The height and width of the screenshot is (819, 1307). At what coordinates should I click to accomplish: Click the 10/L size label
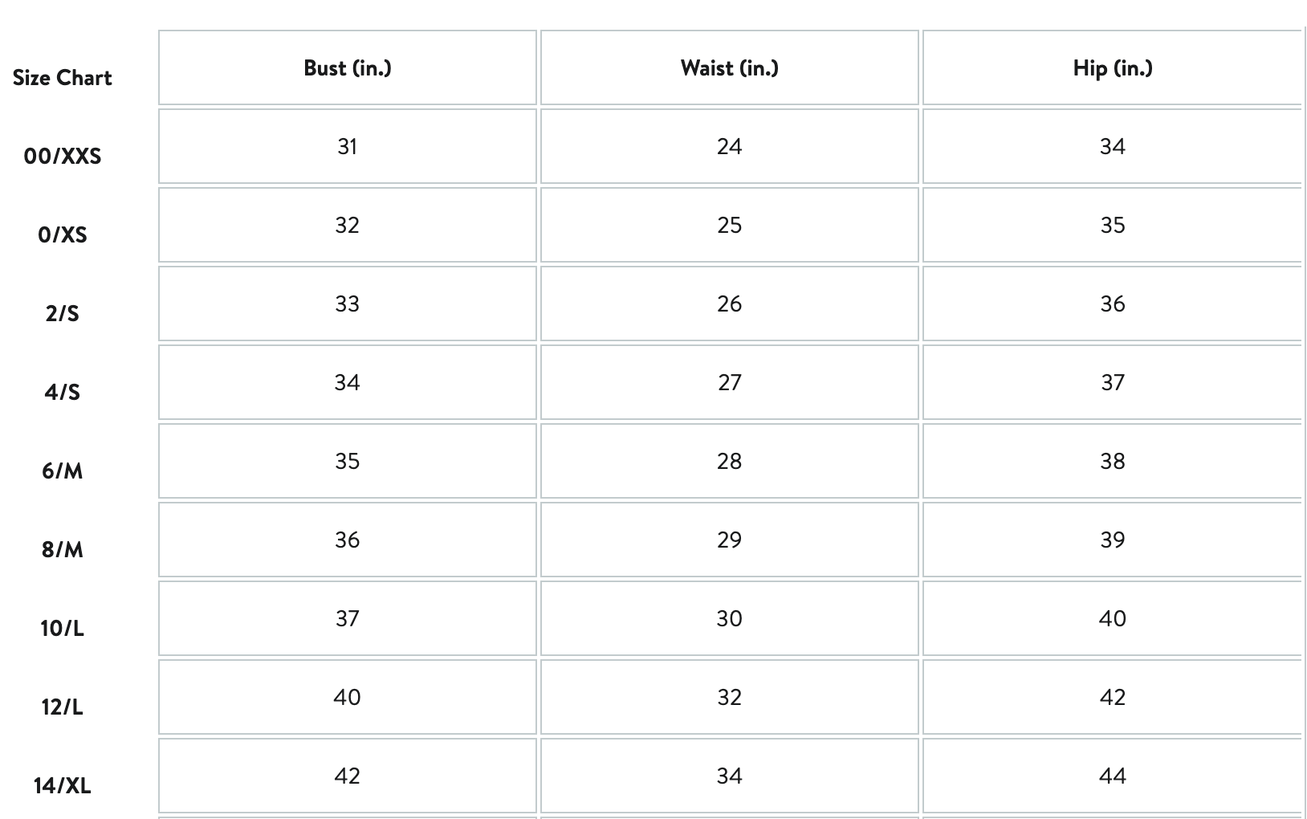(x=63, y=628)
